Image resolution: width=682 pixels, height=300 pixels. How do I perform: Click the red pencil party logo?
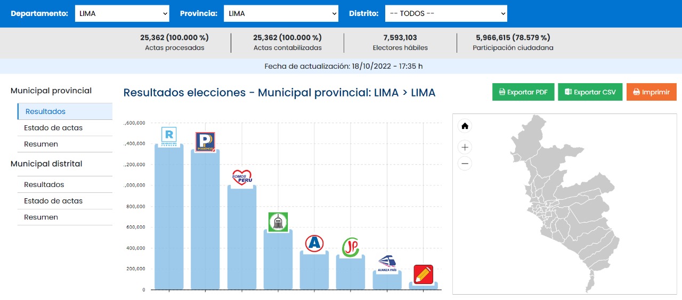pos(423,274)
